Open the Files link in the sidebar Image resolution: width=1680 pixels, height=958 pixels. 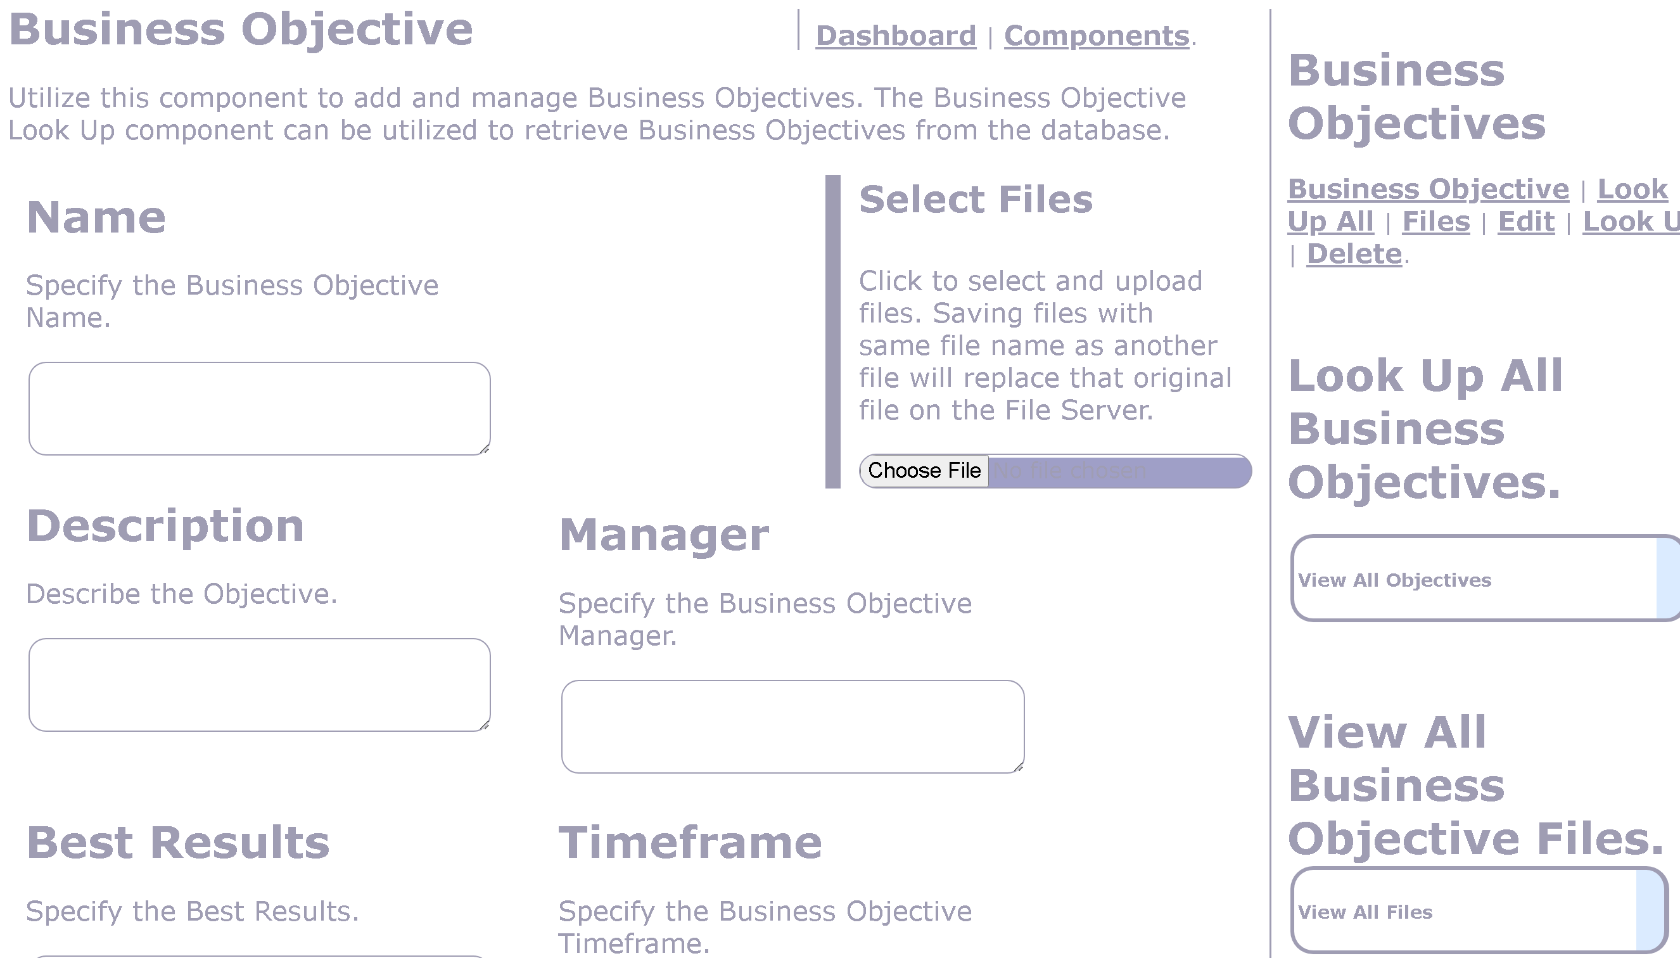[1435, 222]
